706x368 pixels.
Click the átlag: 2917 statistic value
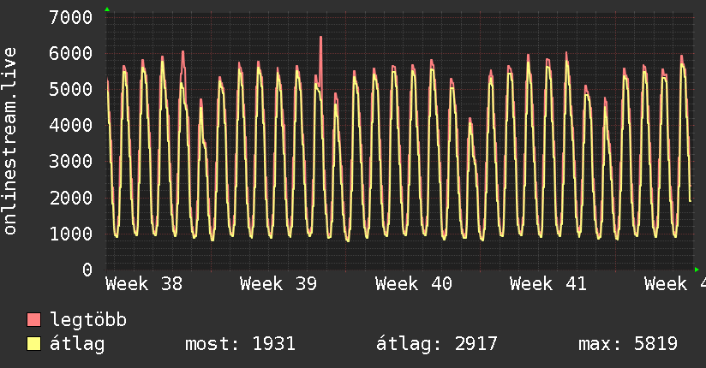pos(437,344)
